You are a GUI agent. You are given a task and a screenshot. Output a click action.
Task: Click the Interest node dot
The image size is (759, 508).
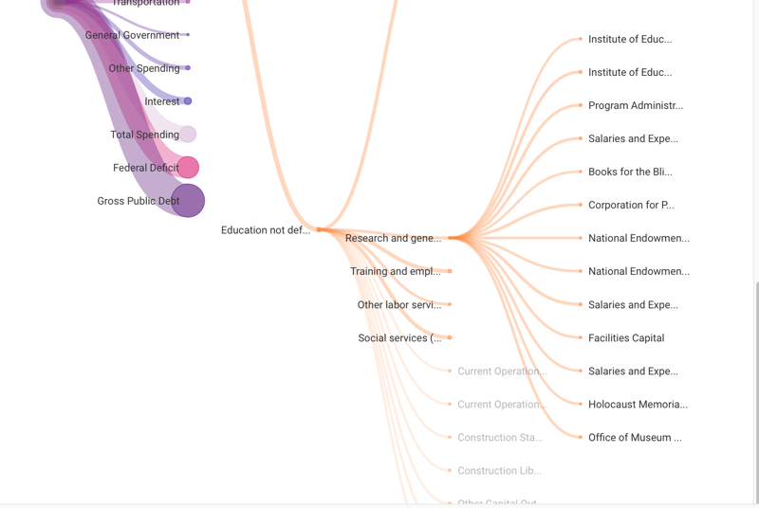tap(188, 101)
